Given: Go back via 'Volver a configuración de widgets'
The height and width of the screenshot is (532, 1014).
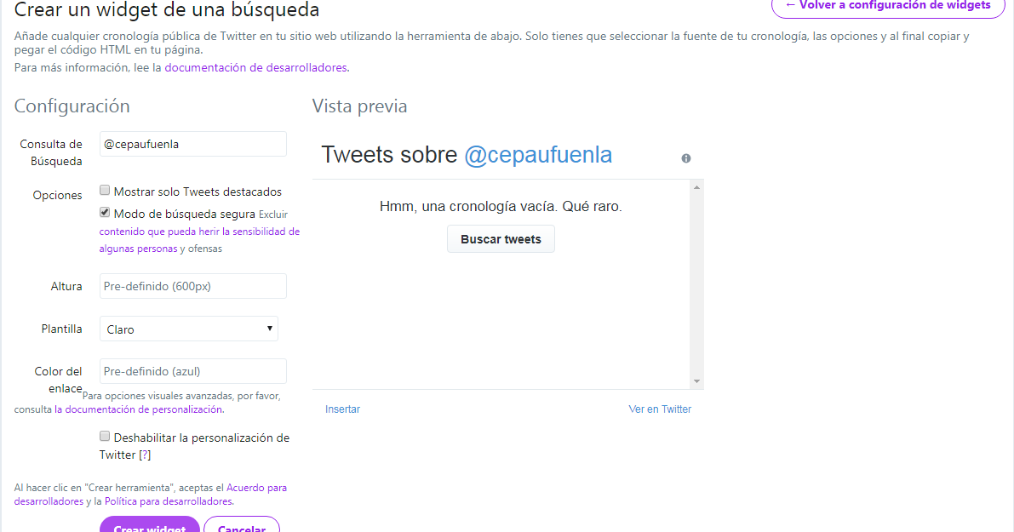Looking at the screenshot, I should point(887,7).
